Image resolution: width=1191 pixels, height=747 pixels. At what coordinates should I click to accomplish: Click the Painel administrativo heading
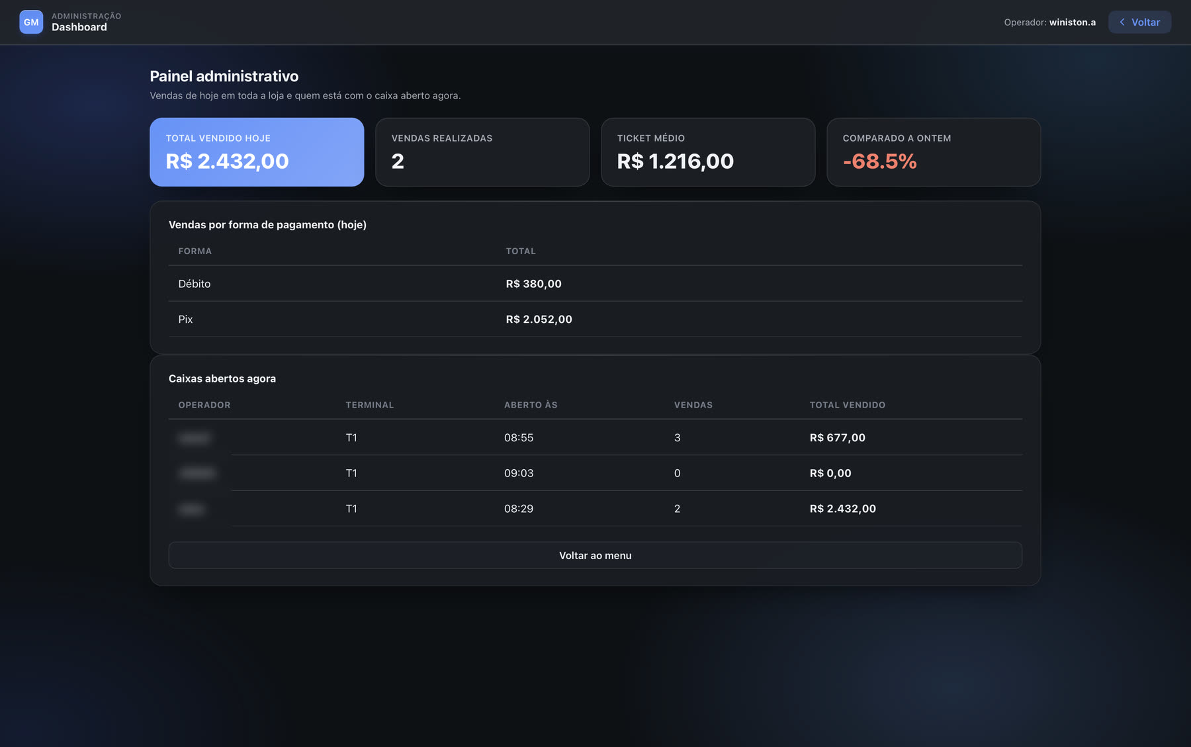tap(224, 76)
